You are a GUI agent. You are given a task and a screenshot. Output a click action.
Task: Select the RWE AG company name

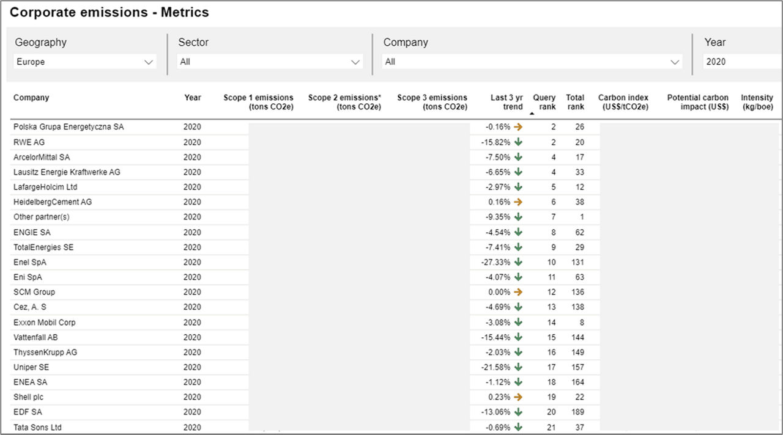coord(29,142)
